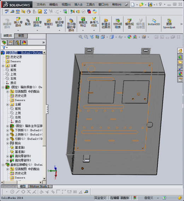
Task: Open the 窗口(W) menu
Action: [x=103, y=5]
